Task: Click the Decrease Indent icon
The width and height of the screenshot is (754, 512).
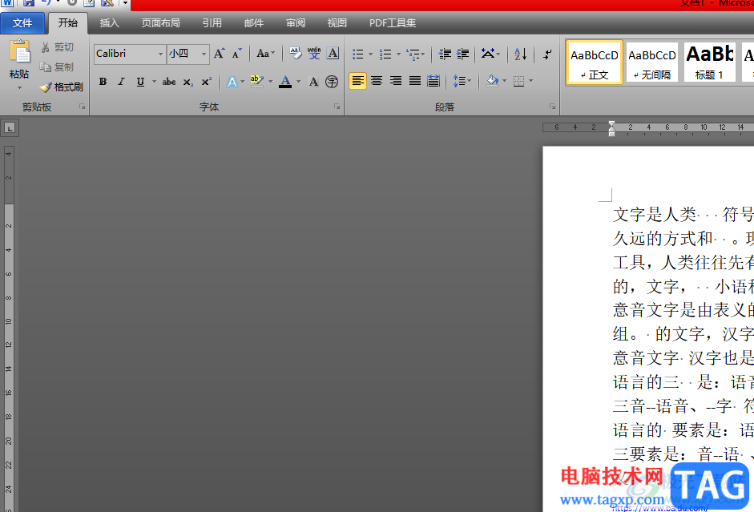Action: tap(445, 54)
